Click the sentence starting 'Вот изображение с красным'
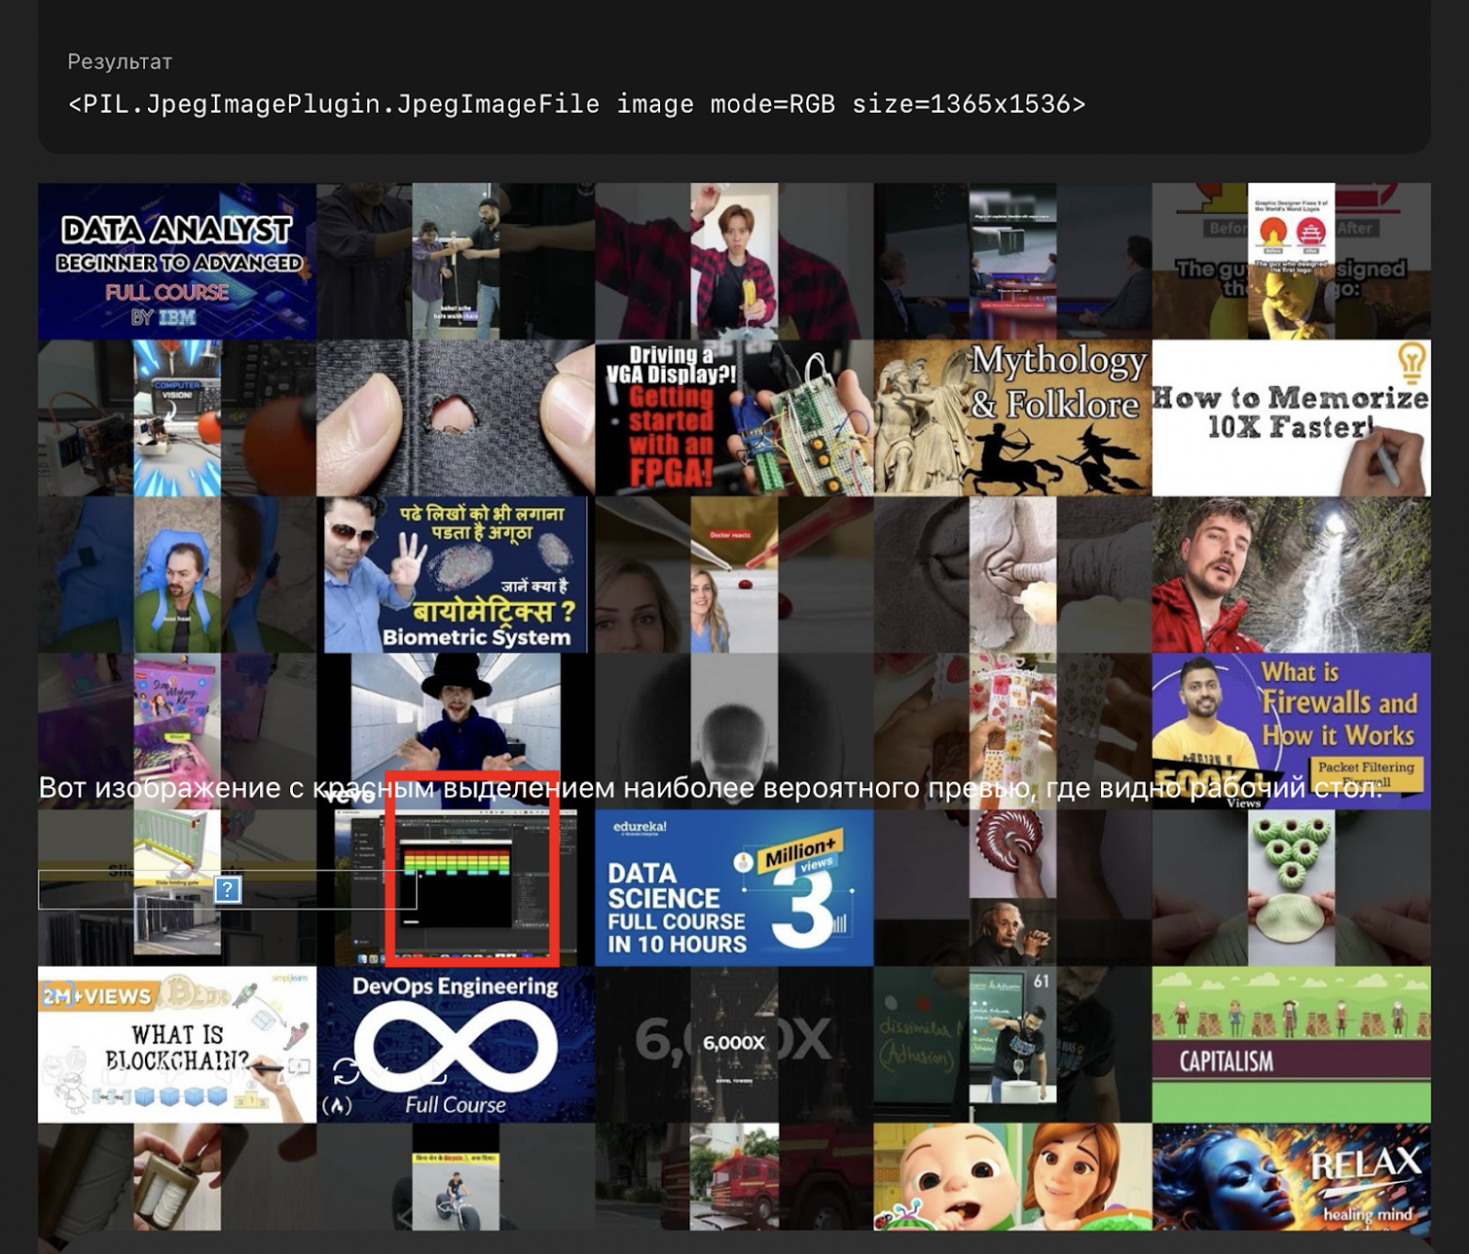The image size is (1469, 1254). [711, 788]
